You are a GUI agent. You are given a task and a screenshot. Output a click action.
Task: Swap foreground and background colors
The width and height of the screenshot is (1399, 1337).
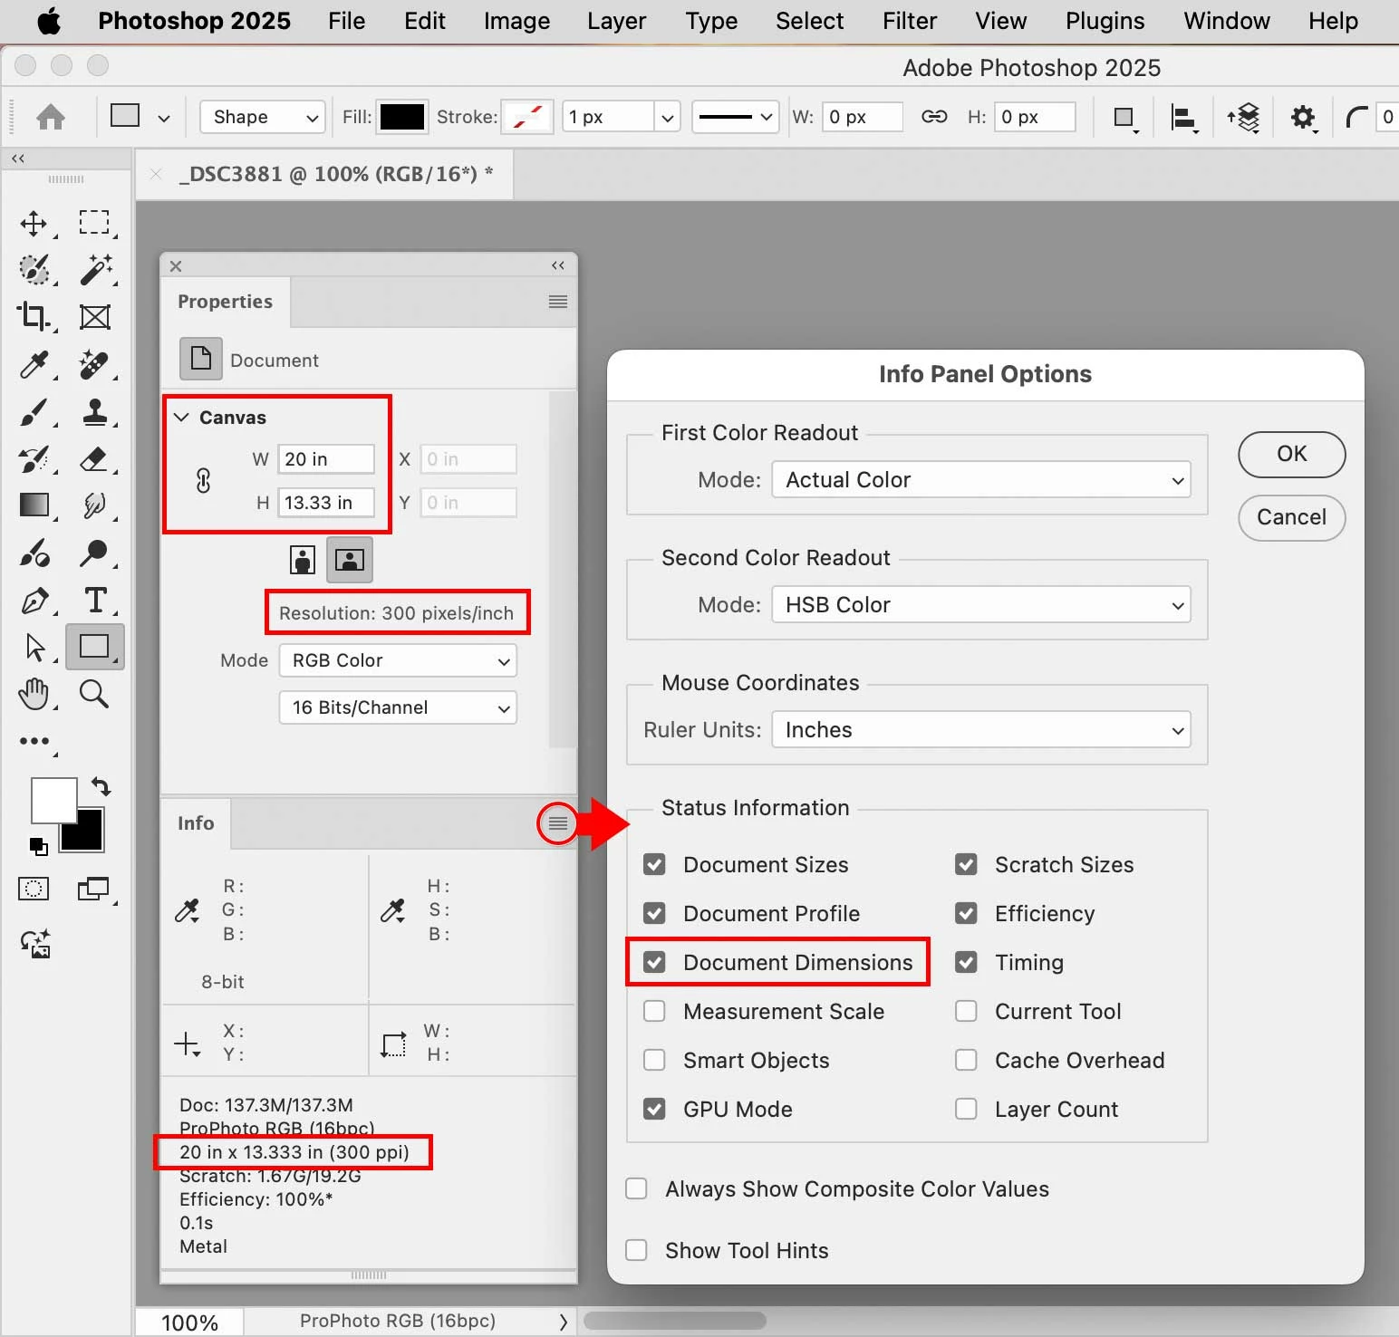pyautogui.click(x=101, y=786)
